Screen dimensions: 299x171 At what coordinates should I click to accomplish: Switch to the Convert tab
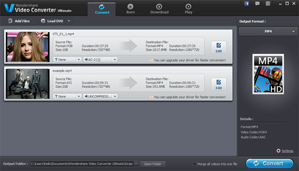point(102,9)
